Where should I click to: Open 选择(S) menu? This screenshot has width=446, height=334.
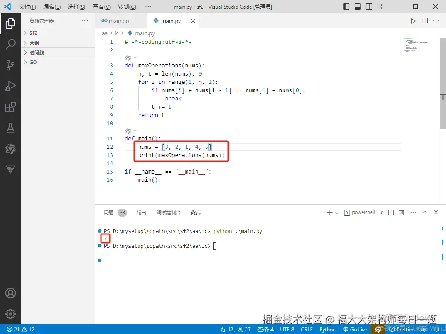click(77, 7)
